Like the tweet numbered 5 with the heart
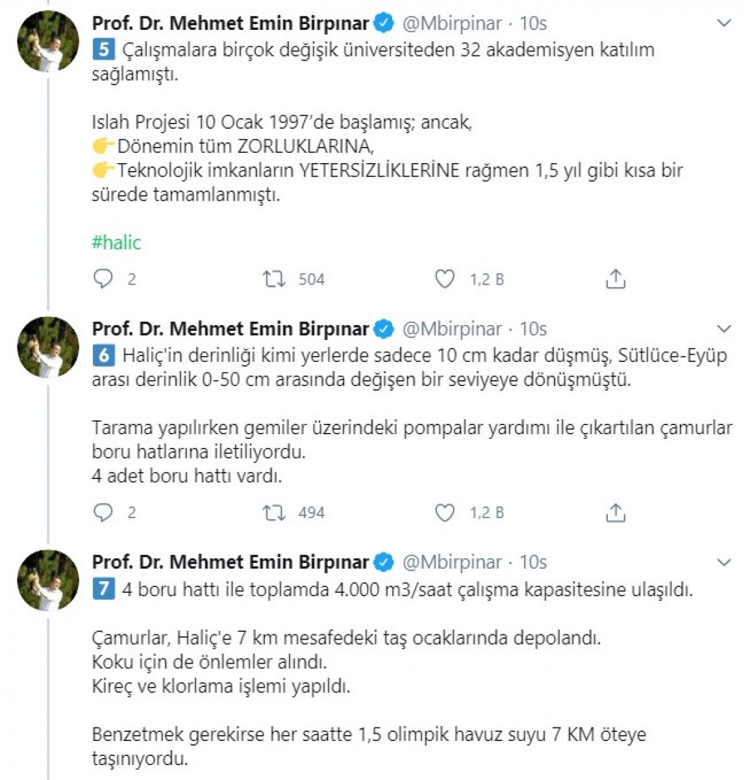The width and height of the screenshot is (750, 780). pyautogui.click(x=445, y=278)
